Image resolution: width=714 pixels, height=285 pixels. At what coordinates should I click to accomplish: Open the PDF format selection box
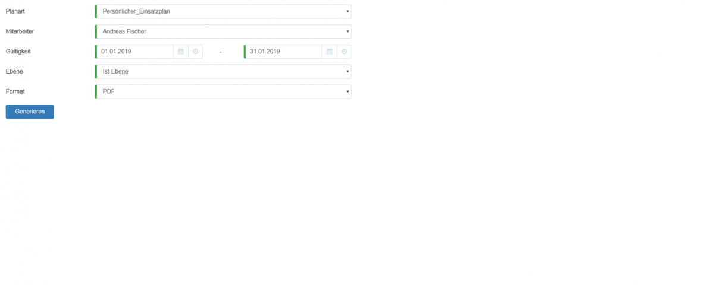[x=223, y=92]
